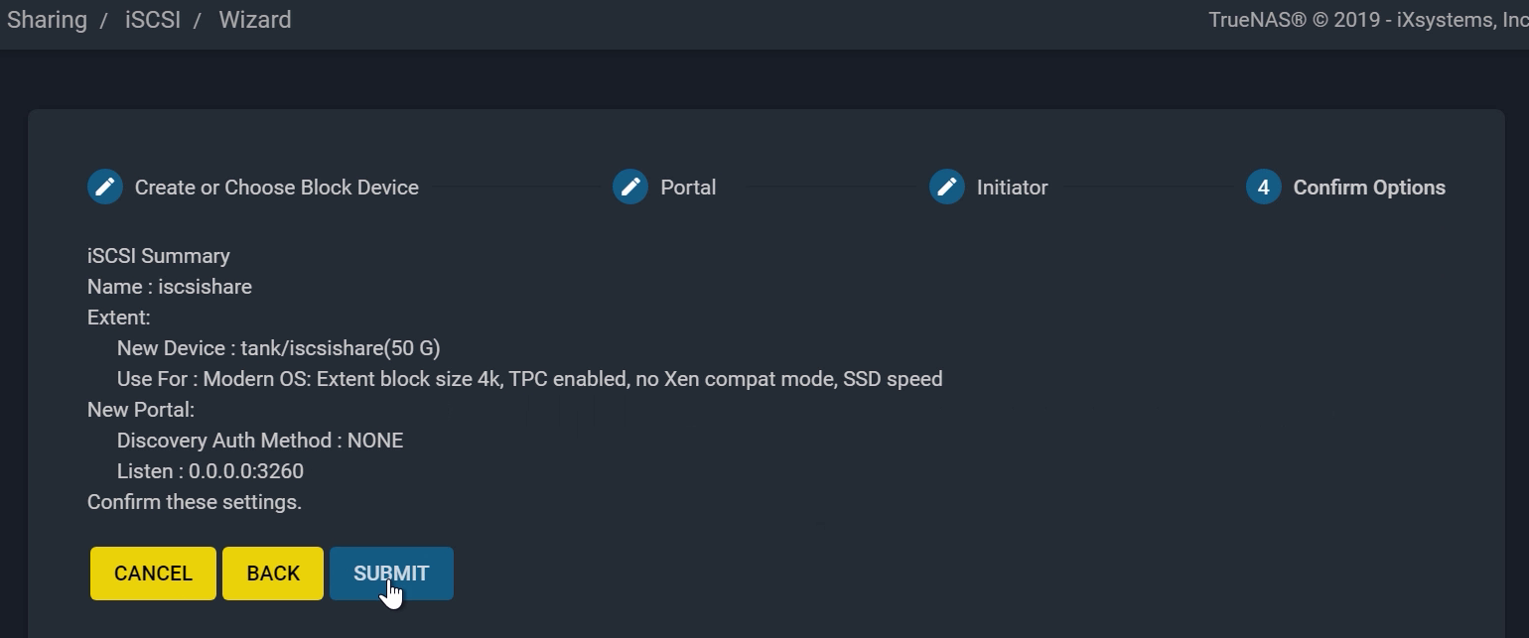This screenshot has height=638, width=1529.
Task: Select the Confirm Options step label
Action: point(1369,188)
